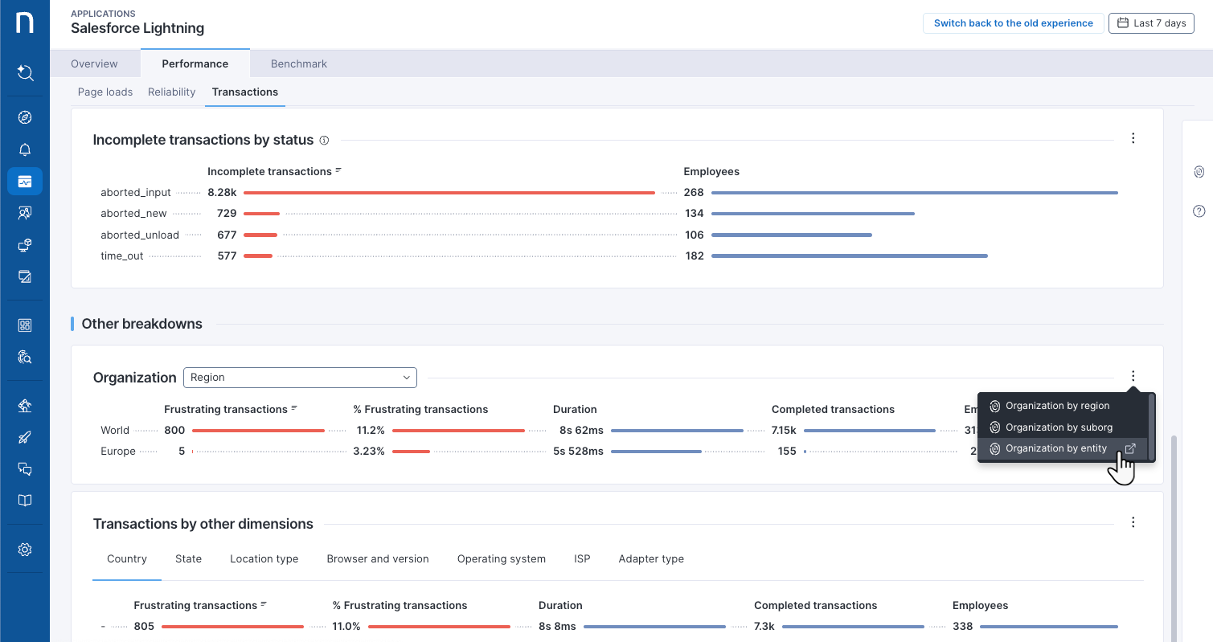Open Transactions by other dimensions options menu
This screenshot has height=642, width=1213.
click(x=1133, y=522)
